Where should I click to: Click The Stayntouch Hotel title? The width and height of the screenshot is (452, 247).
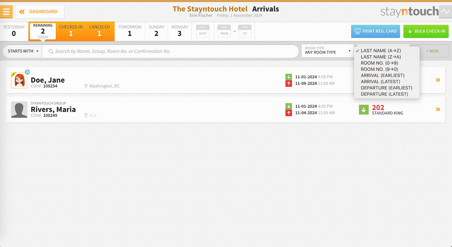click(x=210, y=9)
